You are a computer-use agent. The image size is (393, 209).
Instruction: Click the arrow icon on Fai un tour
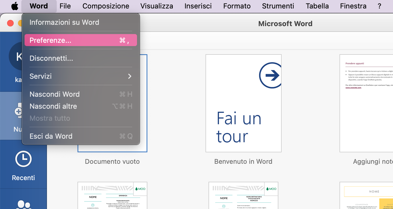point(270,75)
